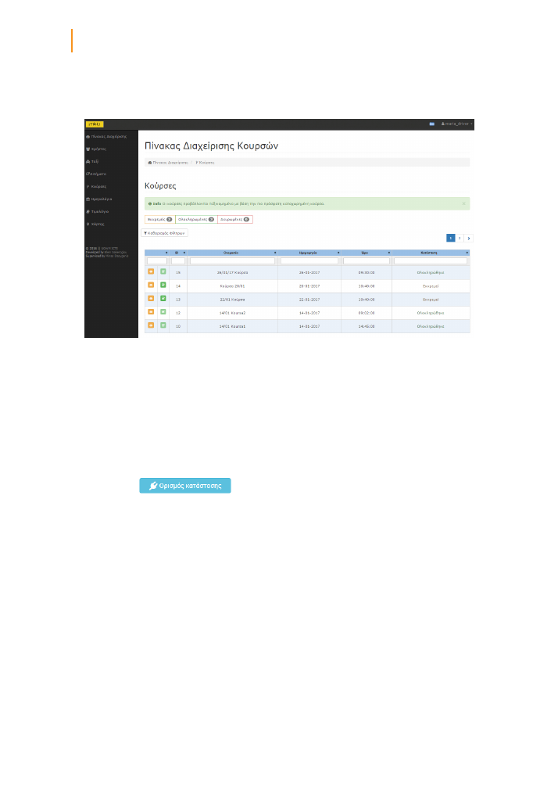Focus filter field under first actions column
This screenshot has width=558, height=790.
click(157, 261)
